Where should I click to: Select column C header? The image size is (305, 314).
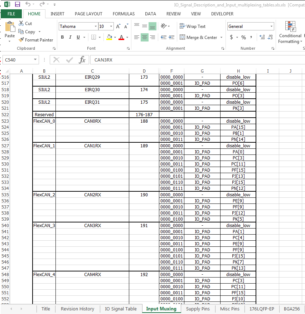tap(92, 71)
